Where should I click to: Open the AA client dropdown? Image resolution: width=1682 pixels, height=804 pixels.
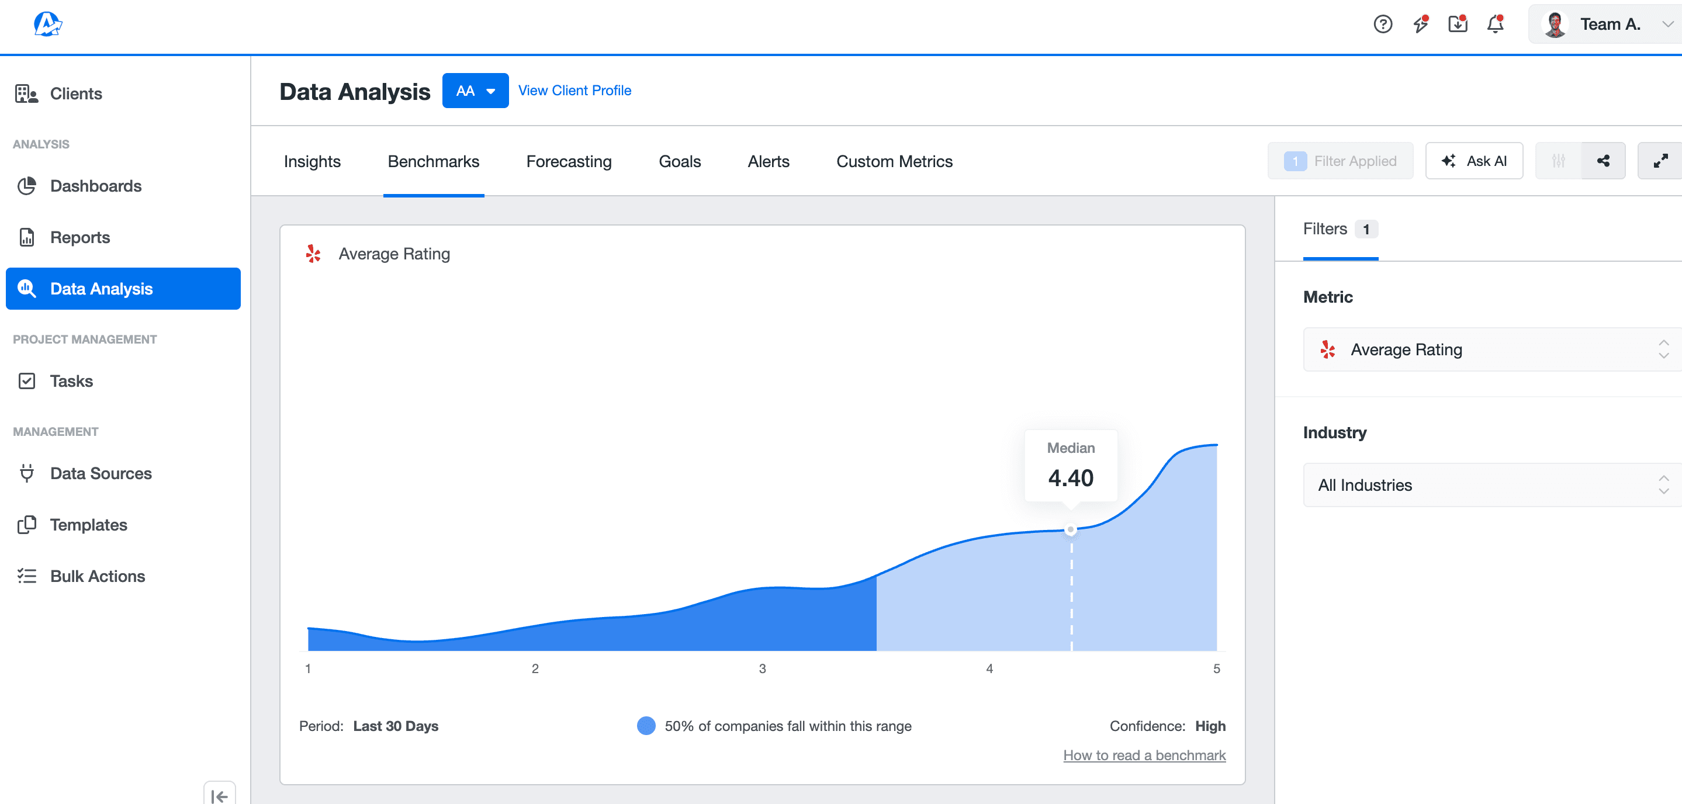click(x=475, y=90)
